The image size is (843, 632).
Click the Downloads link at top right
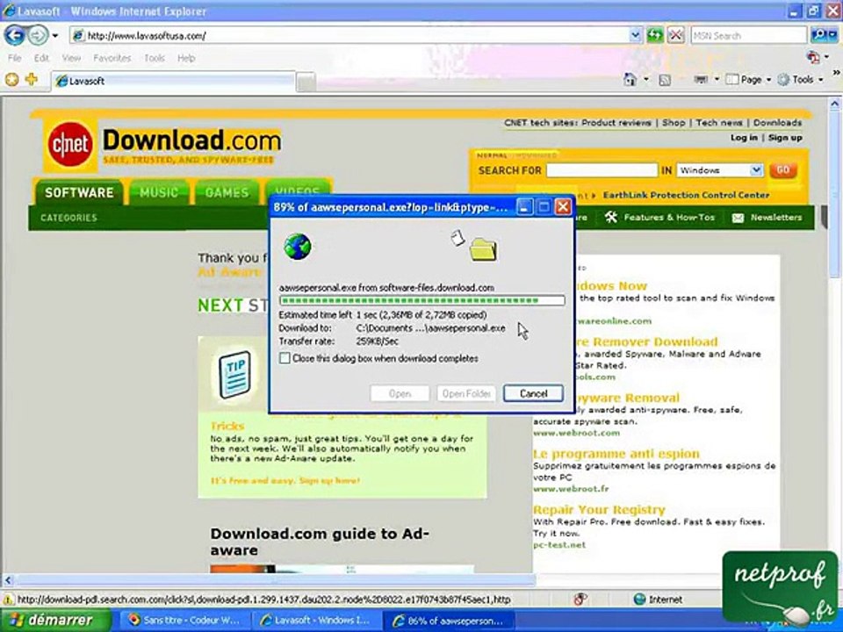777,123
